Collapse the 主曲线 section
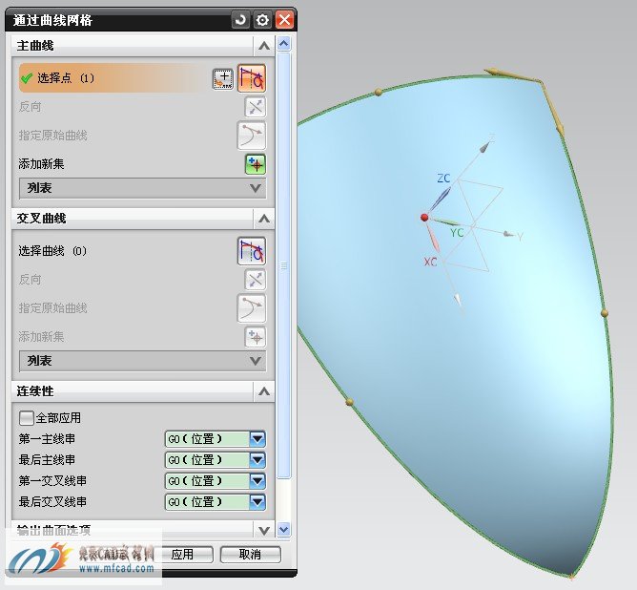 click(264, 46)
